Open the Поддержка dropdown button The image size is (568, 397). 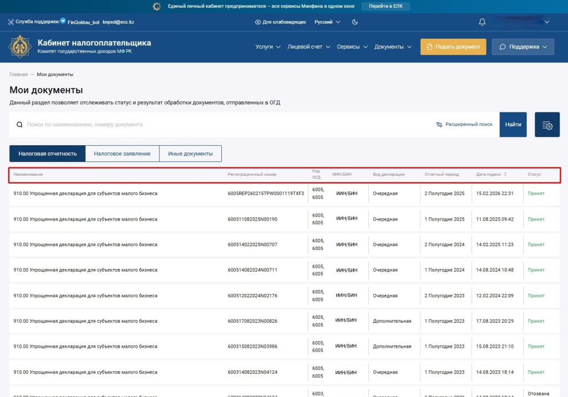(523, 47)
